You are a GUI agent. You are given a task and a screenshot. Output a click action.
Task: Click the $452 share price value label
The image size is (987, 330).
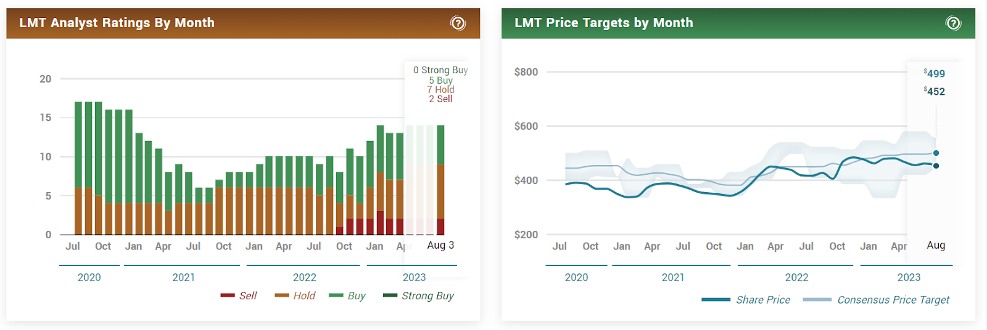(x=934, y=91)
